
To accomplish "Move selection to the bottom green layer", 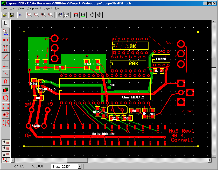I will (x=83, y=15).
